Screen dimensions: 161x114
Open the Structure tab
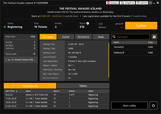83,37
